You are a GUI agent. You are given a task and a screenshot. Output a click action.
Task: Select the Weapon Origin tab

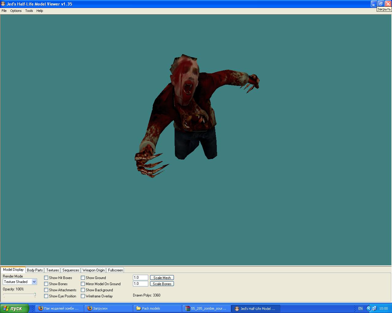[x=93, y=270]
